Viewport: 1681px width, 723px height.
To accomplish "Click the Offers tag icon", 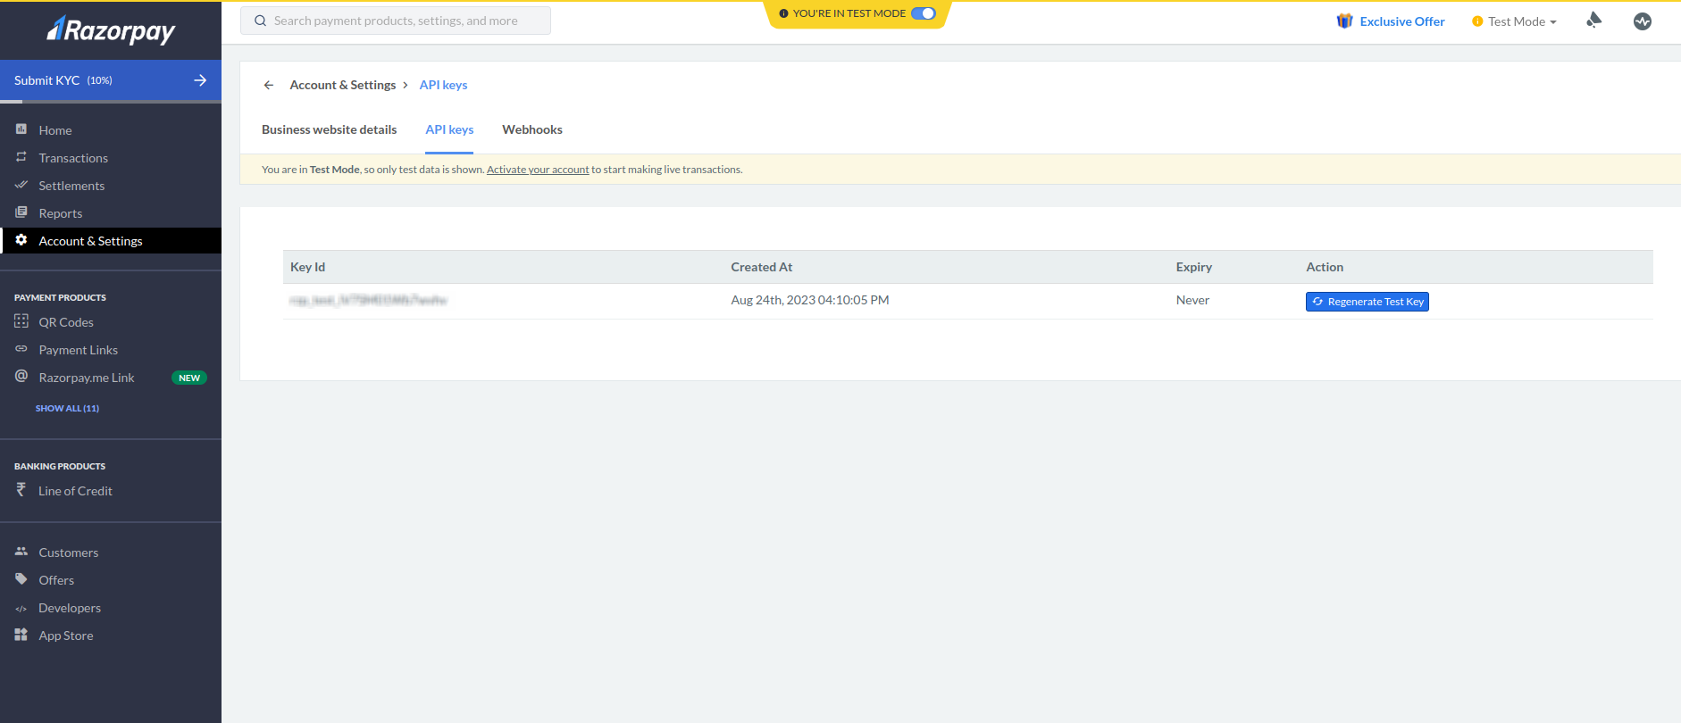I will (21, 579).
